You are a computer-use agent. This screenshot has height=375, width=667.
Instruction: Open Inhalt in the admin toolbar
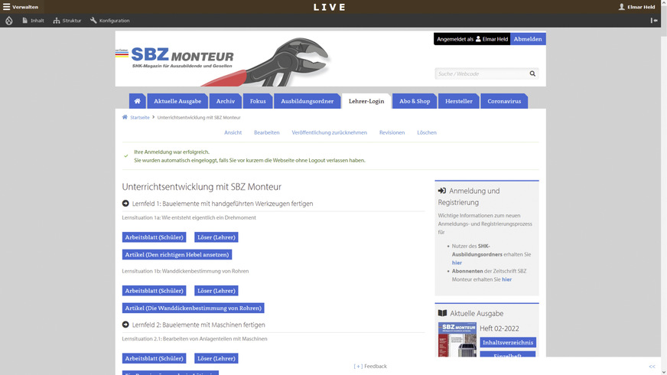[33, 21]
